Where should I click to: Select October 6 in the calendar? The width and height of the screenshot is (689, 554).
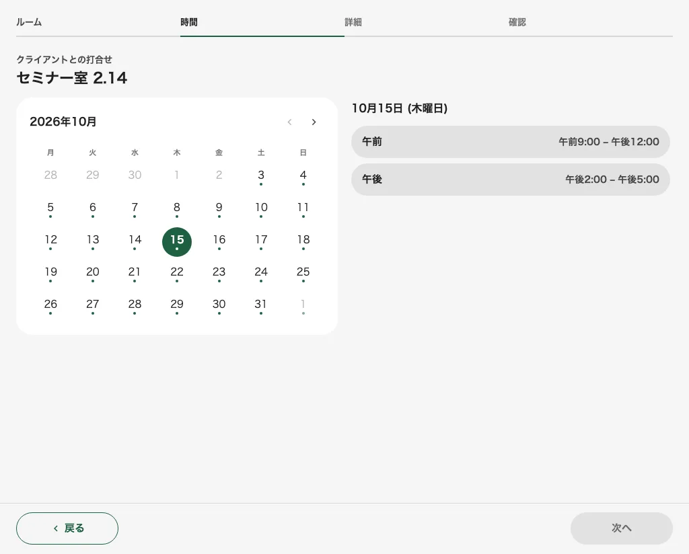click(93, 209)
